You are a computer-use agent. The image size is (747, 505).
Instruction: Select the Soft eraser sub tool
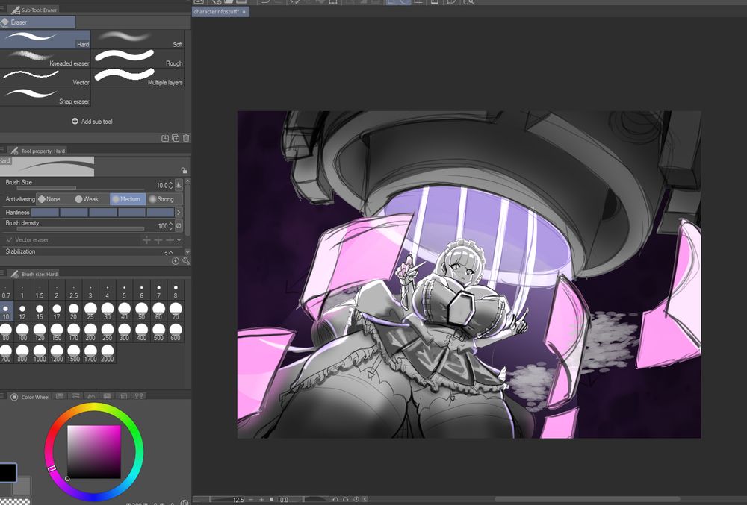click(137, 39)
